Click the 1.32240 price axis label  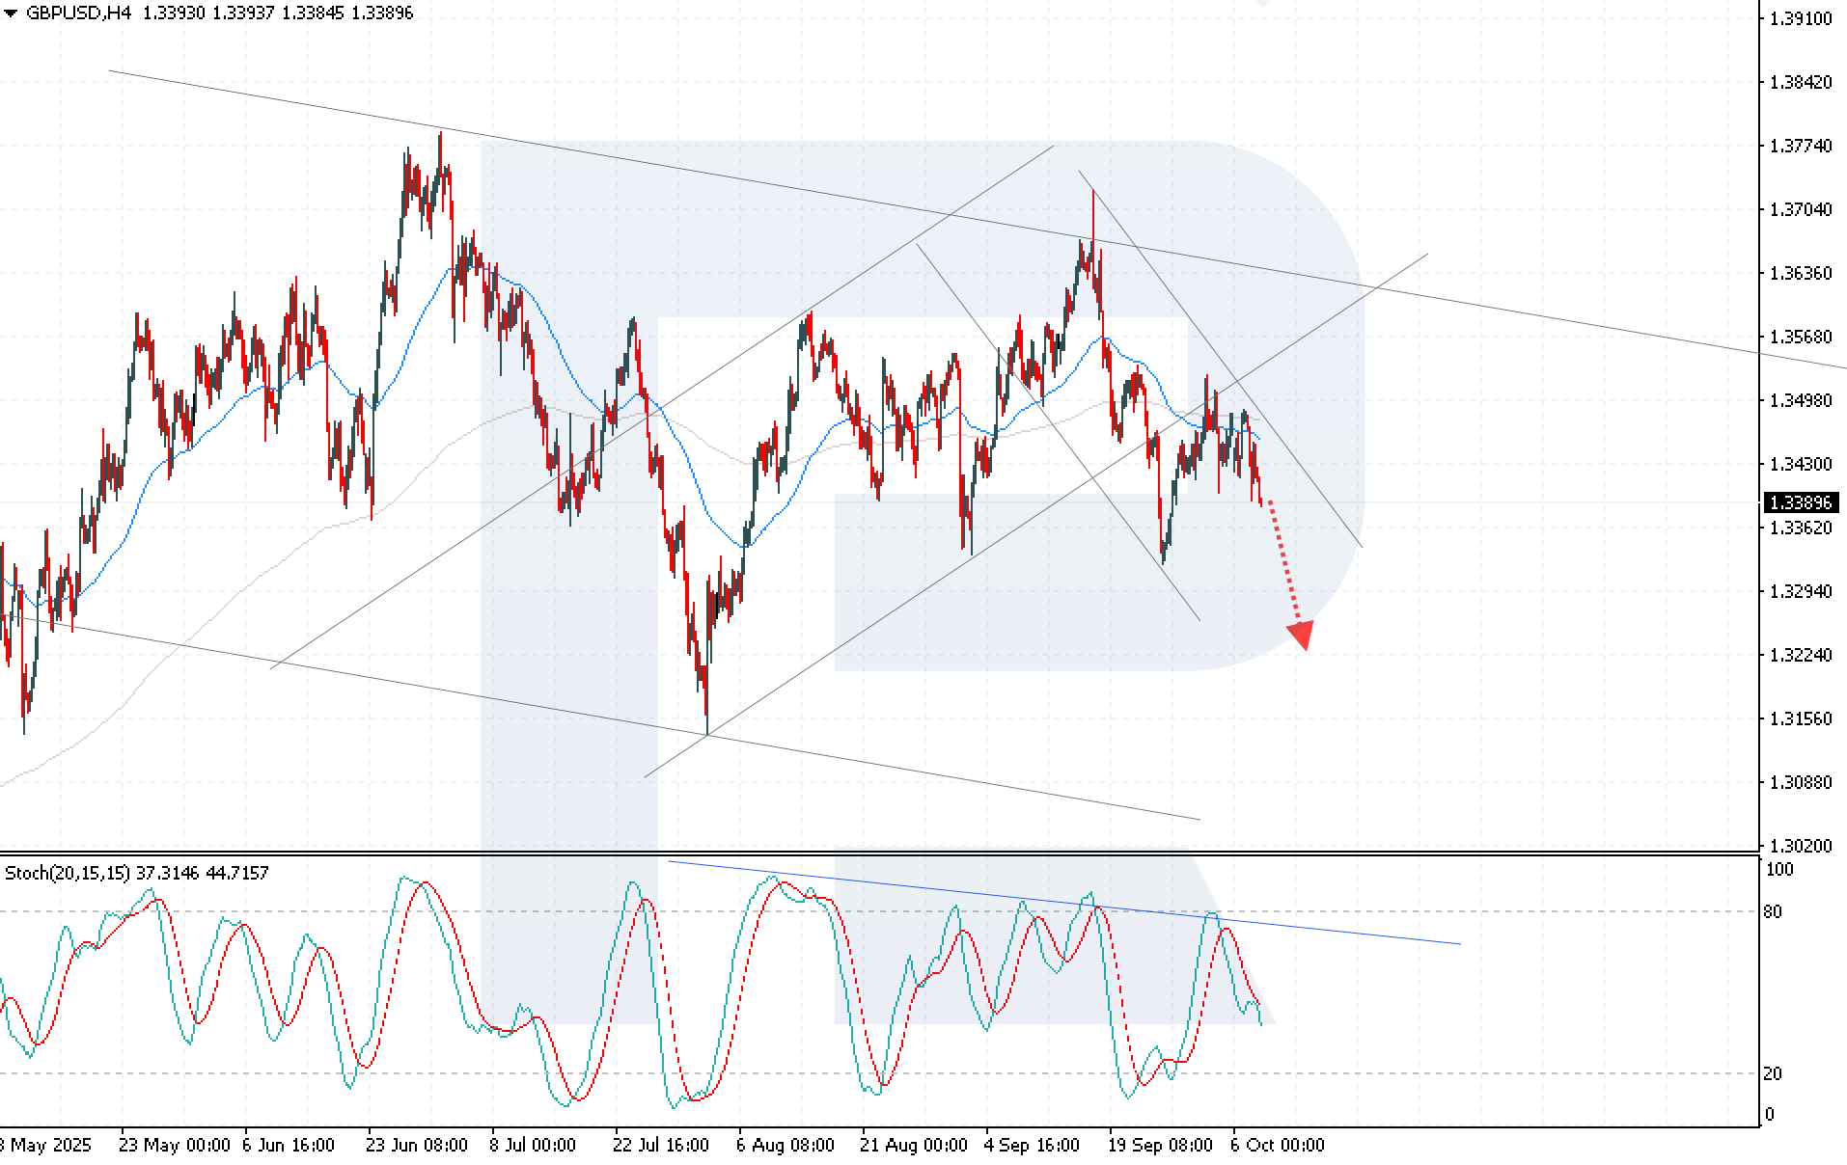pyautogui.click(x=1801, y=655)
